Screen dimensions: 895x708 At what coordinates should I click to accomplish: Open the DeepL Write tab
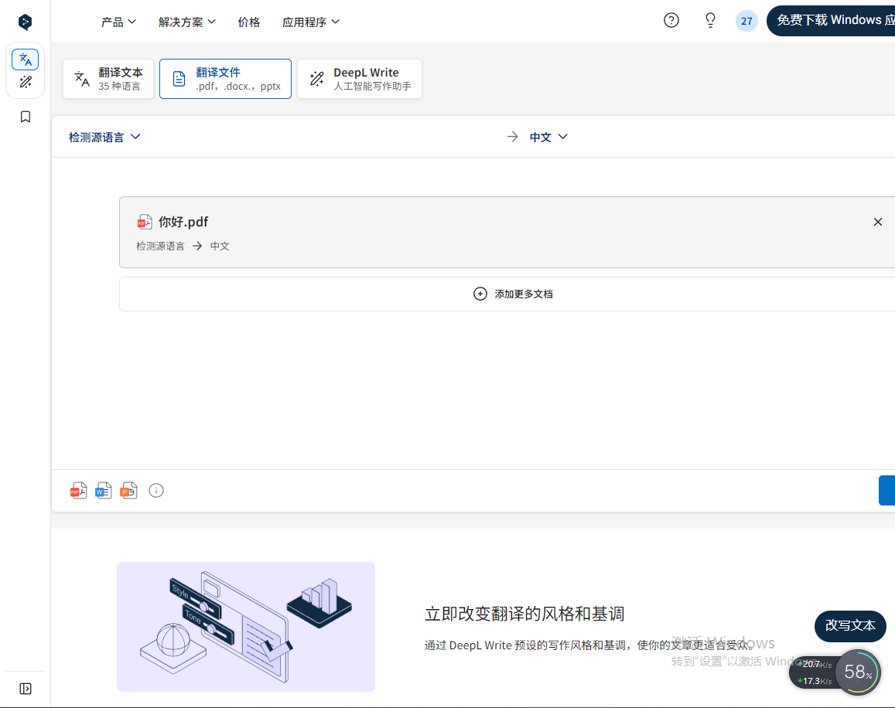click(360, 79)
